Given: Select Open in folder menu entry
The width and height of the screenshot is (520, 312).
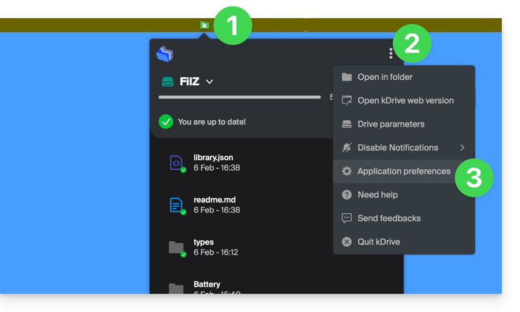Looking at the screenshot, I should [385, 77].
